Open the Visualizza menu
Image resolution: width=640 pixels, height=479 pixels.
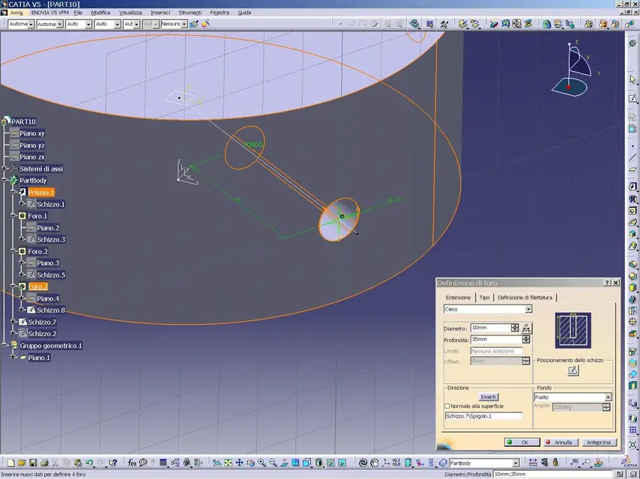(130, 13)
